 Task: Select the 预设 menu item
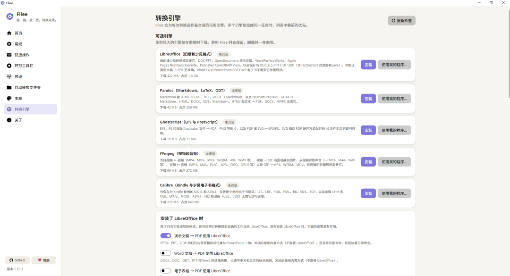30,77
